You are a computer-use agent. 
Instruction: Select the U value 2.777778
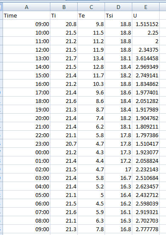(x=146, y=229)
